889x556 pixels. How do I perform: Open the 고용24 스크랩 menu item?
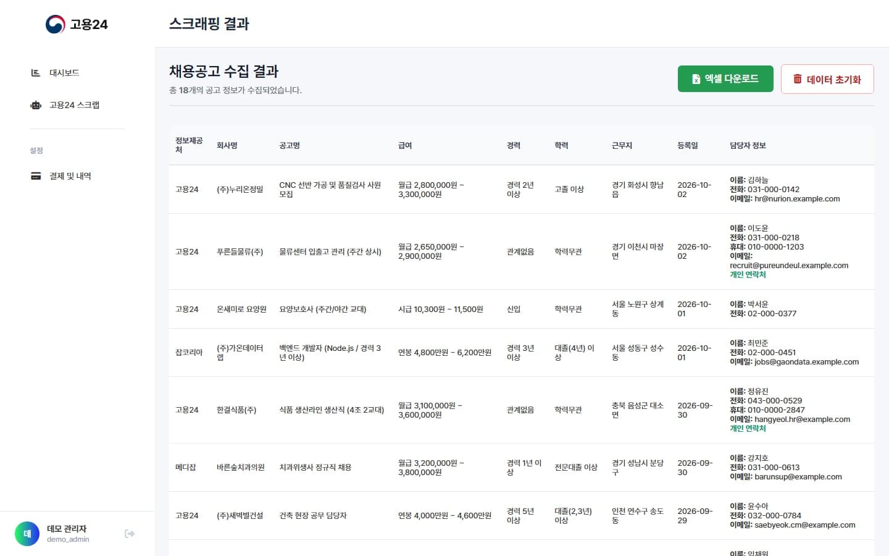coord(77,105)
